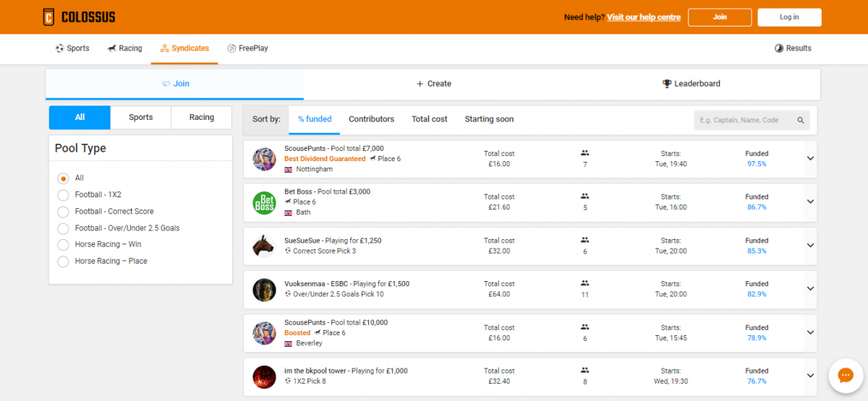Click the search magnifier icon
Screen dimensions: 868x401
[x=801, y=120]
